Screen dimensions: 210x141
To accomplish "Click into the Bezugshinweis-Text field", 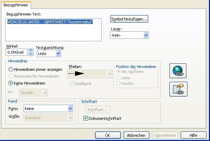I will (x=53, y=30).
